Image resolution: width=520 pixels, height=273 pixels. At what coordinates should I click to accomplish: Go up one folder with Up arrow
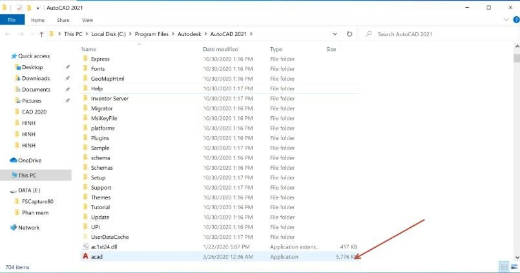[x=42, y=34]
